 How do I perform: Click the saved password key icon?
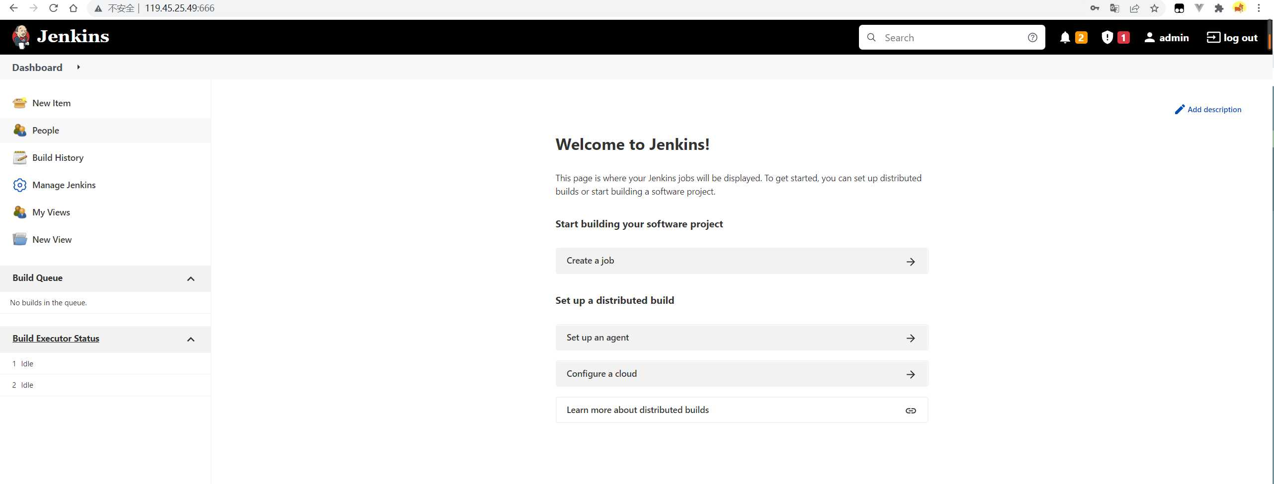tap(1095, 8)
